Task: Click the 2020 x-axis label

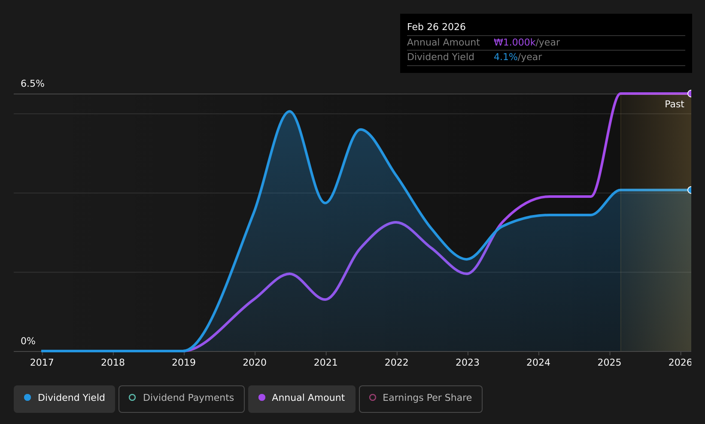Action: (255, 363)
